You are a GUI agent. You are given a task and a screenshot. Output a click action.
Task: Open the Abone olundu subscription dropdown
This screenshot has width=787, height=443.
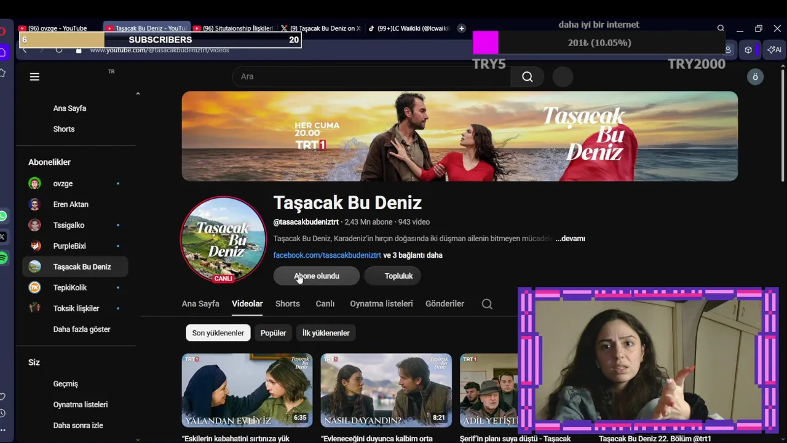pos(317,276)
